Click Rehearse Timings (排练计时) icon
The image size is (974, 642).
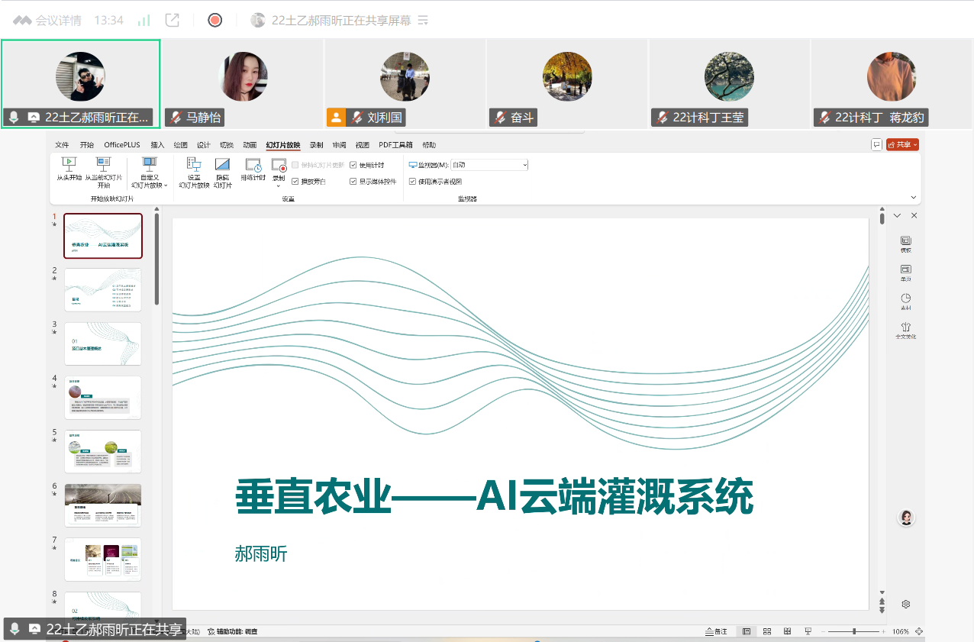pyautogui.click(x=253, y=164)
